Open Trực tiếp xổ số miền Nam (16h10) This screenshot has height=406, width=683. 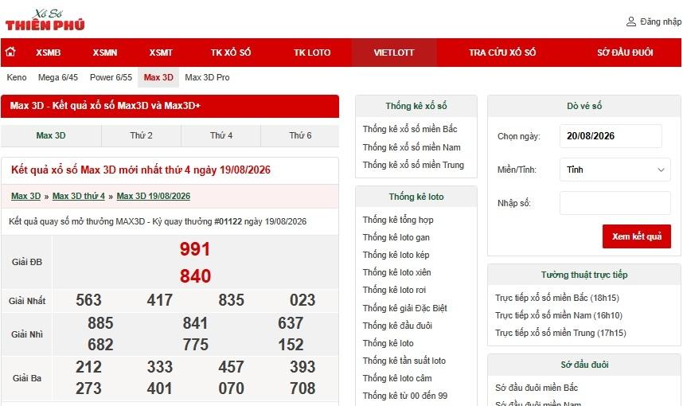click(559, 315)
